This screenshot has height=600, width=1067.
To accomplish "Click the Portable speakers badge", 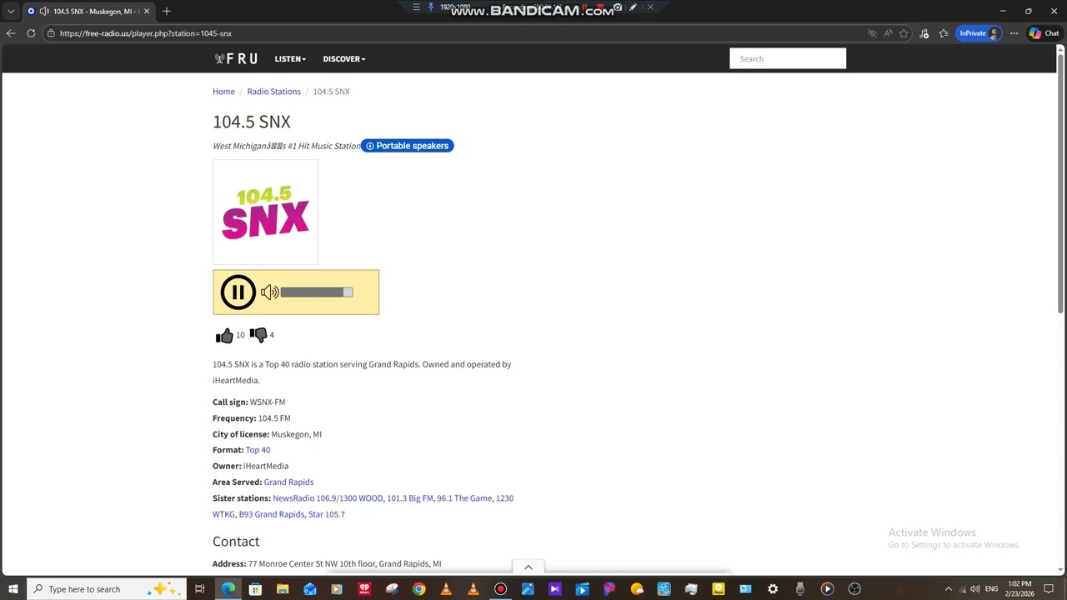I will click(x=408, y=146).
